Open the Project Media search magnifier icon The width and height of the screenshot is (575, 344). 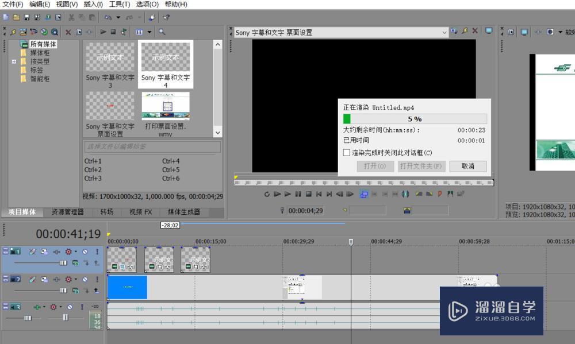pos(162,32)
